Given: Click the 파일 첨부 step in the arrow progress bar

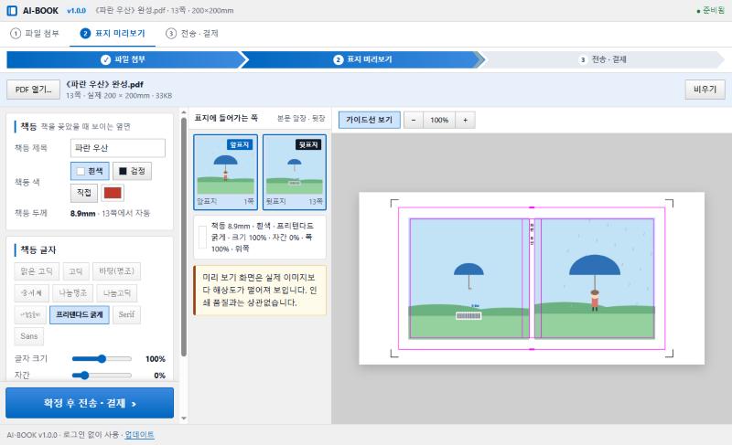Looking at the screenshot, I should (x=124, y=59).
